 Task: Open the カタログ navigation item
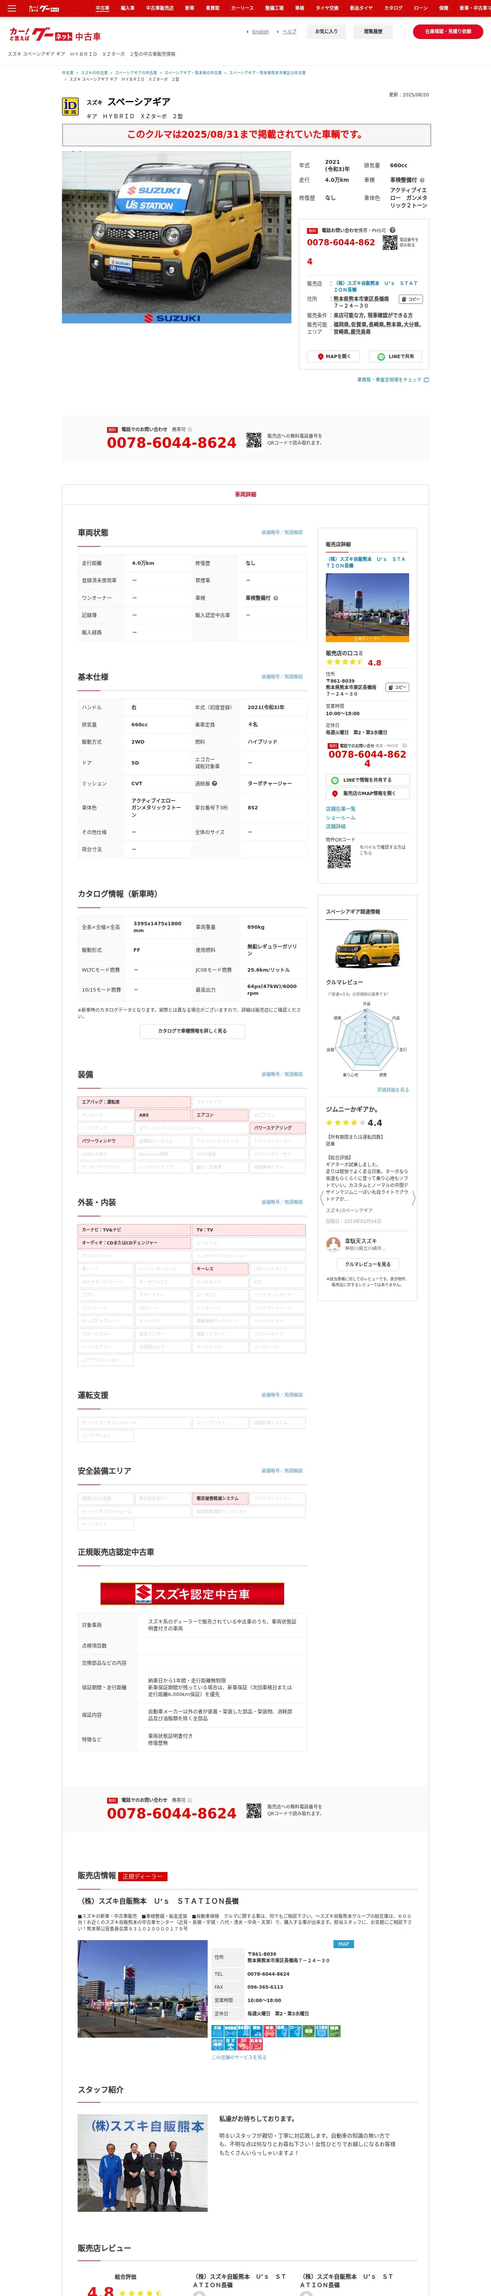(393, 8)
